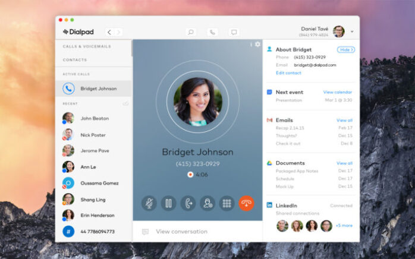
Task: Click the Edit contact link
Action: coord(288,72)
